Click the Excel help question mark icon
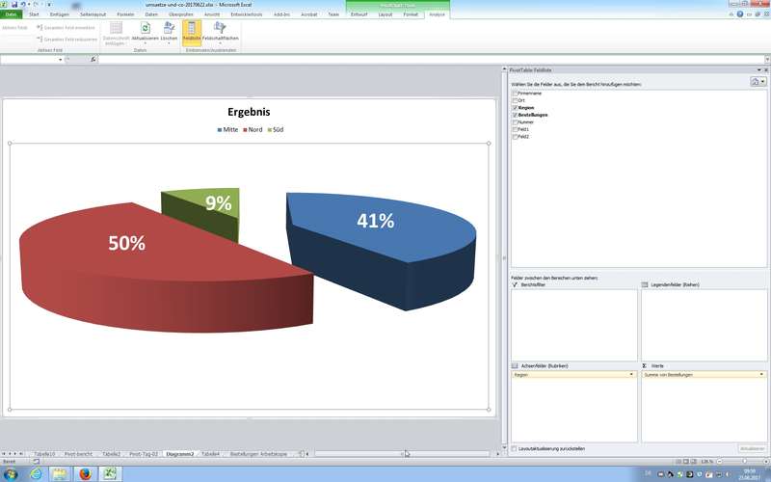Image resolution: width=771 pixels, height=482 pixels. 740,14
